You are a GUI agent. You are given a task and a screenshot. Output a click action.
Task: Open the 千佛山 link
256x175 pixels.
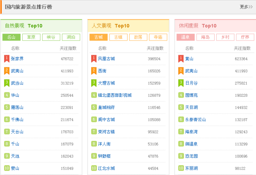point(17,120)
